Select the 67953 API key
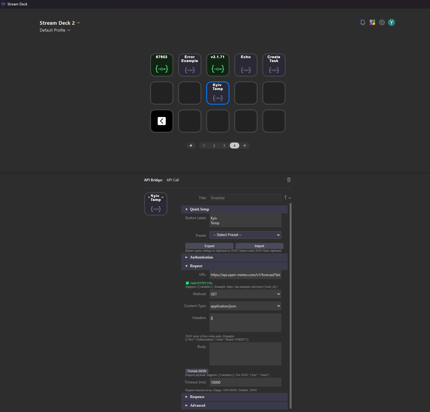430x412 pixels. point(161,65)
